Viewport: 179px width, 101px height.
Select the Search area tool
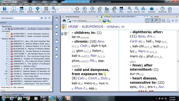pos(46,10)
